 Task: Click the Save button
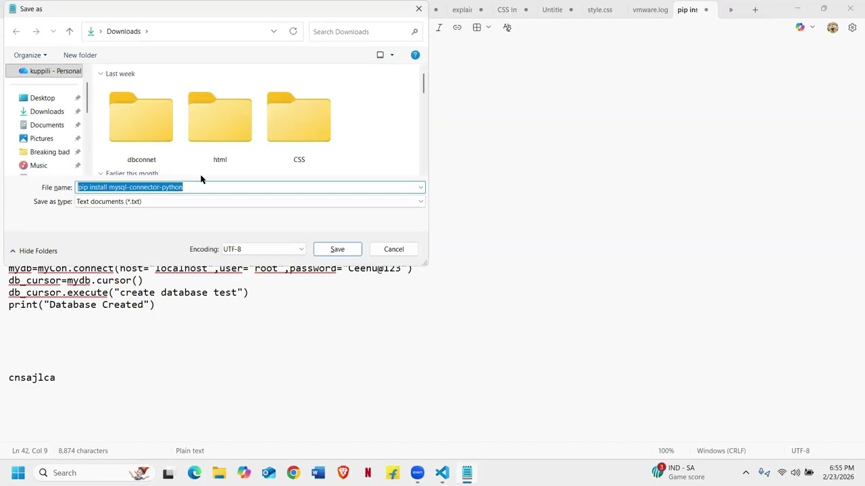338,249
